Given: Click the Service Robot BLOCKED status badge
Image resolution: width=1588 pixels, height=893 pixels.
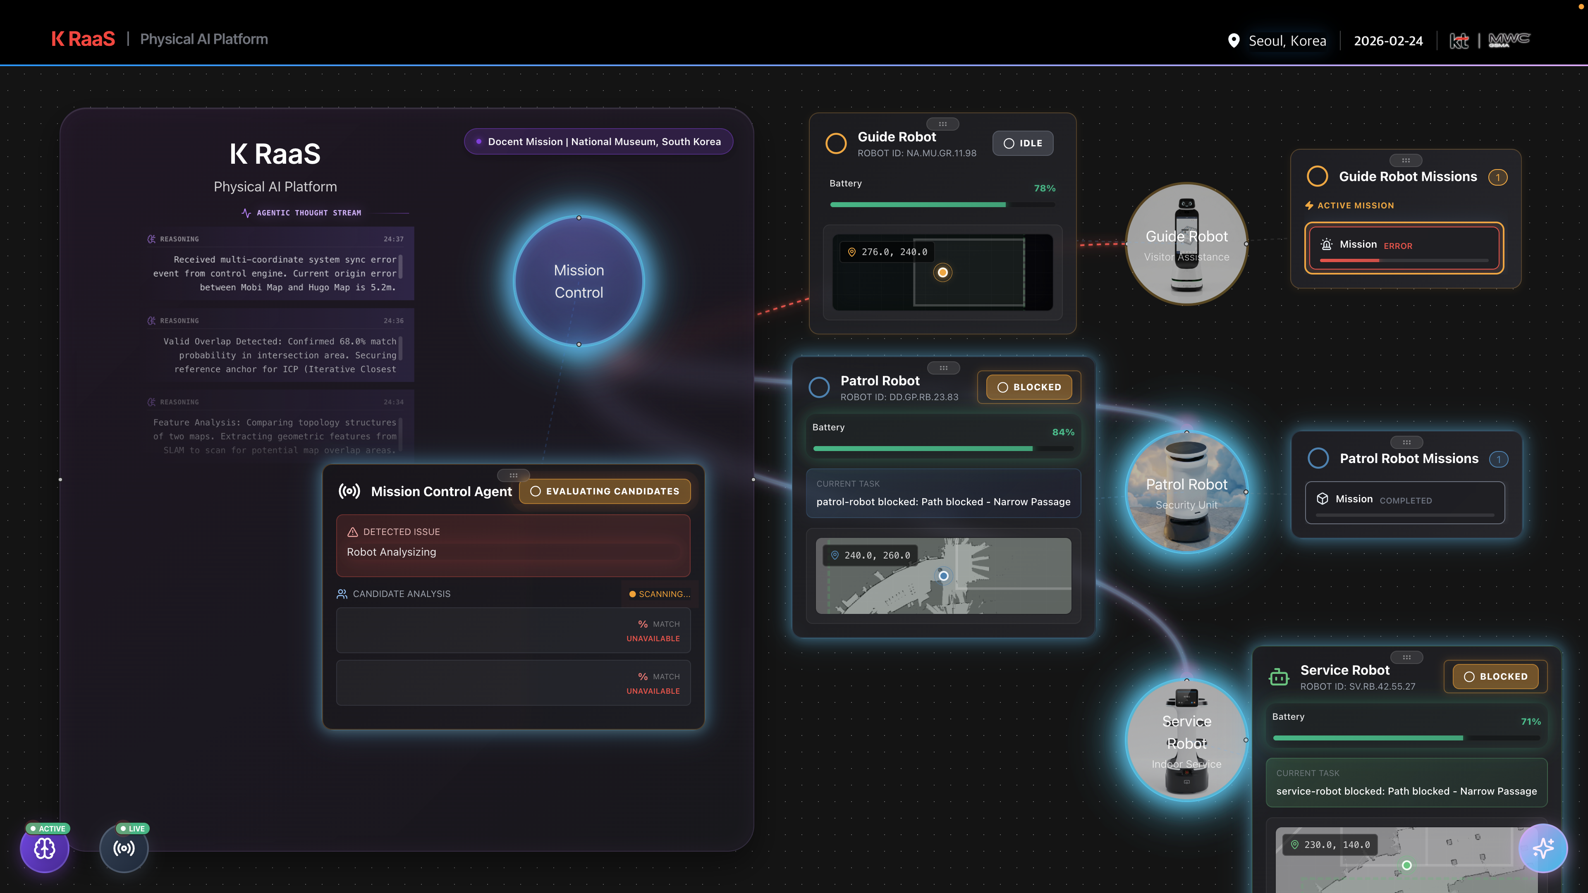Looking at the screenshot, I should [1495, 677].
